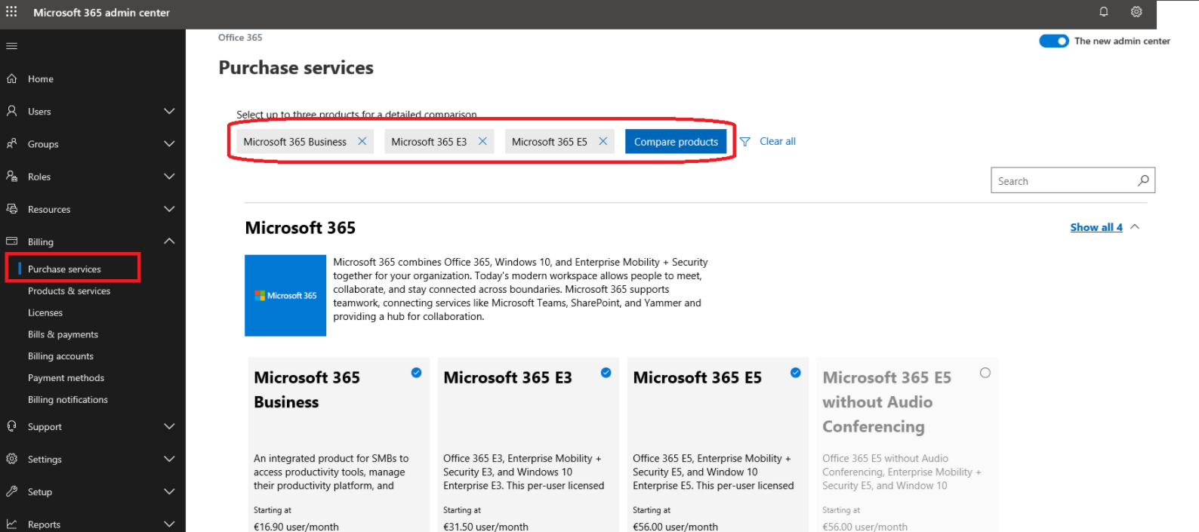Click the Clear all link
The width and height of the screenshot is (1199, 532).
[x=778, y=141]
